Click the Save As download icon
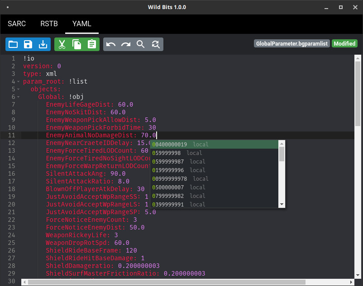The width and height of the screenshot is (363, 286). (x=43, y=44)
